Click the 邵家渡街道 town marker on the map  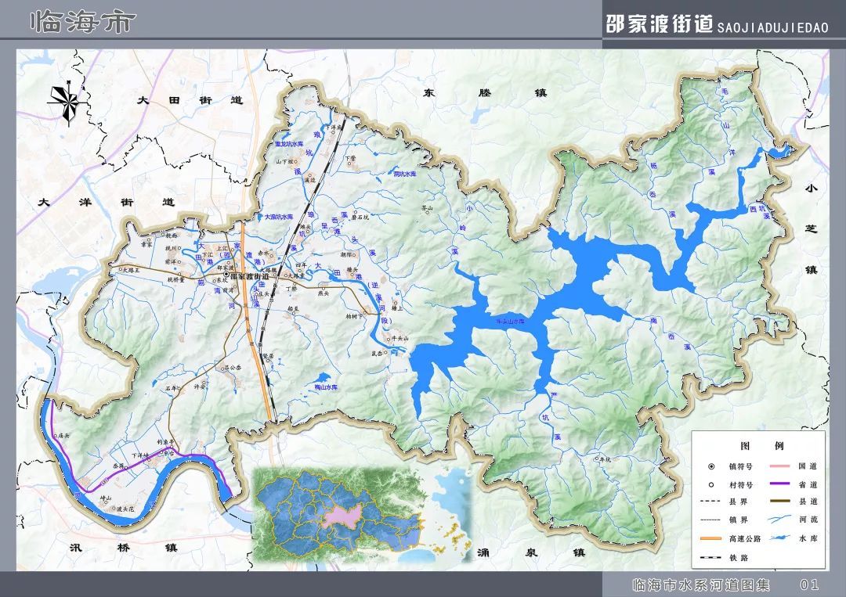(x=226, y=275)
